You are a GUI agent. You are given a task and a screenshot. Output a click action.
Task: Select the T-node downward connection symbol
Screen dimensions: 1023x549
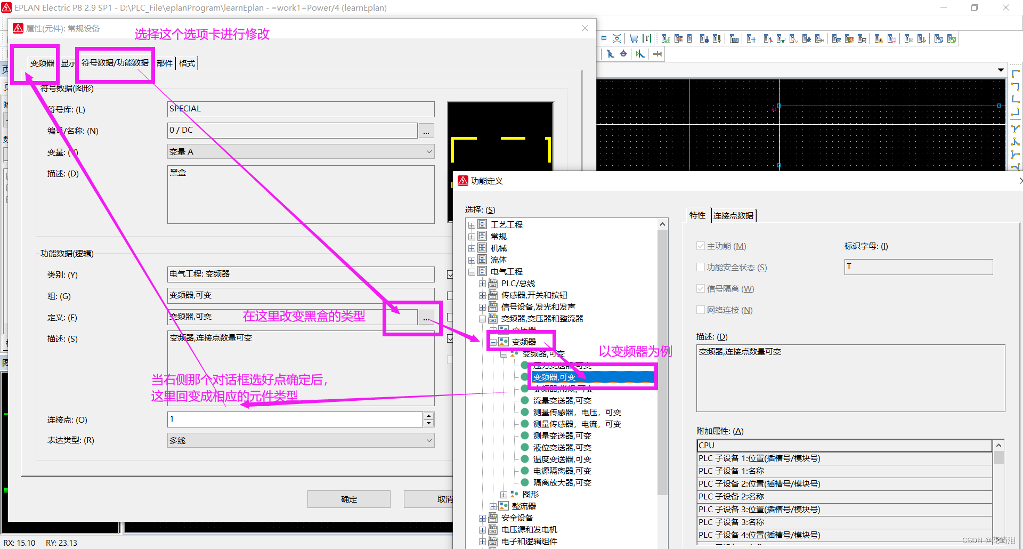[x=1016, y=129]
